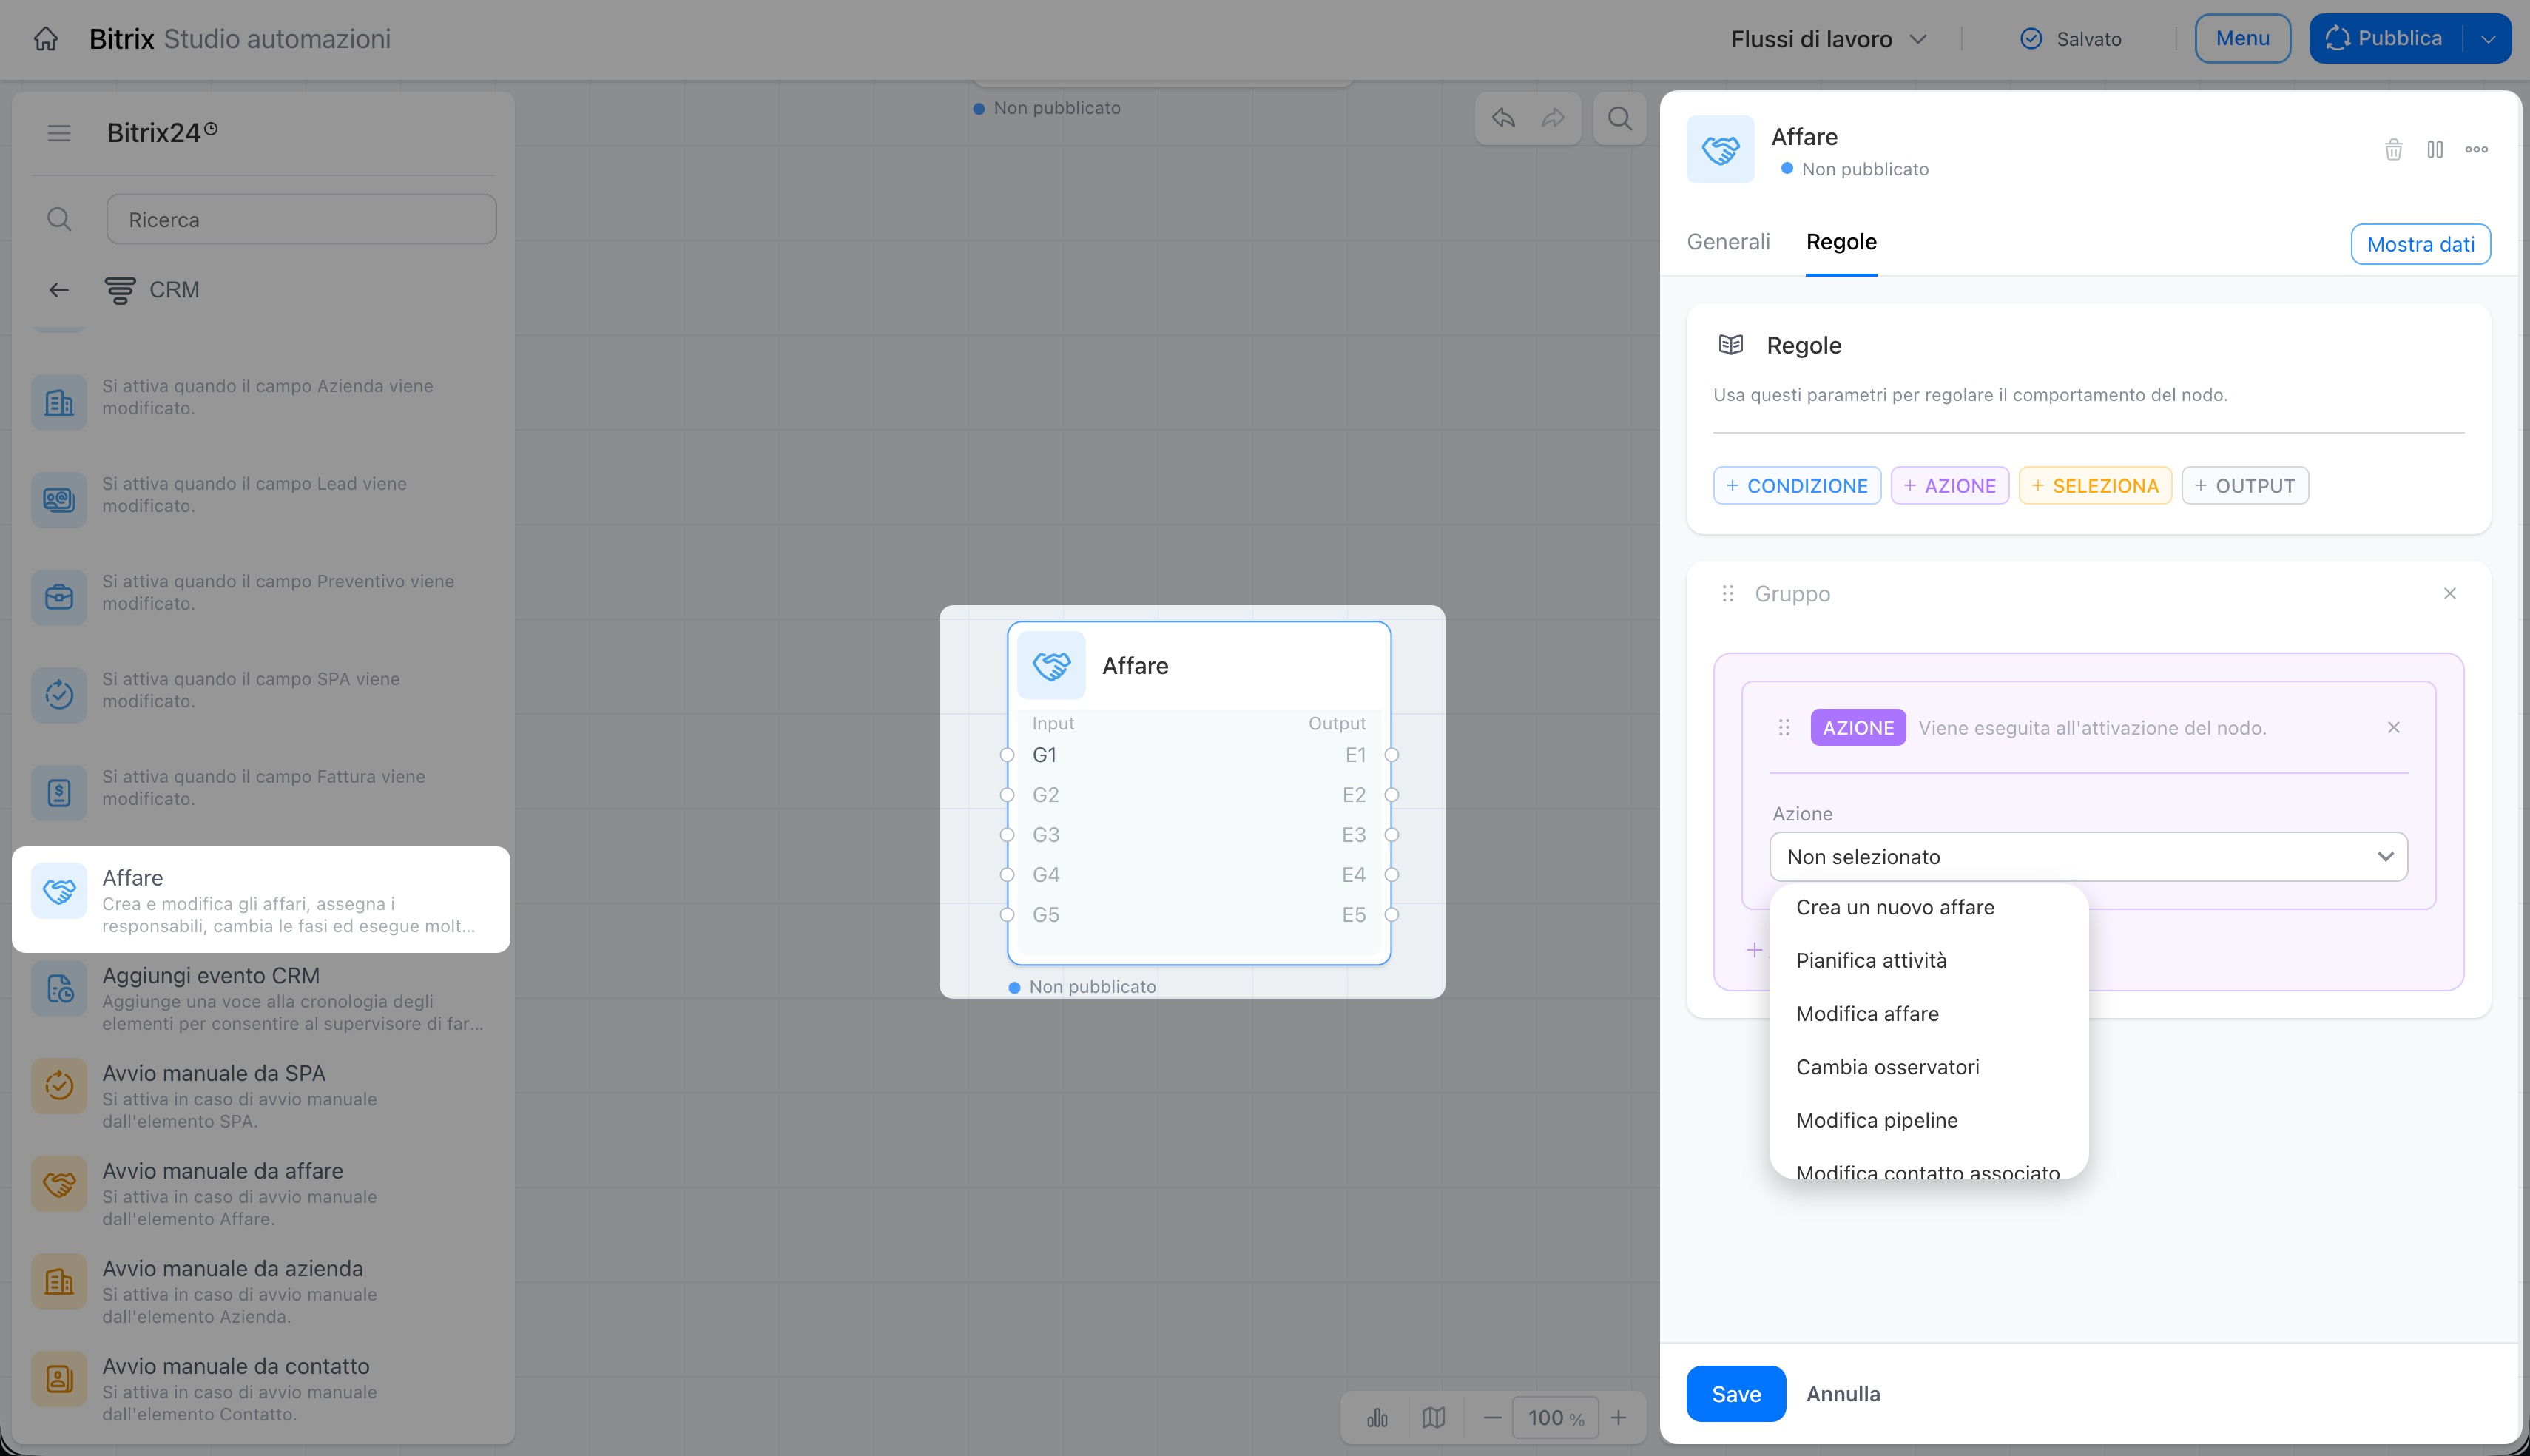Click Pubblica to publish workflow
The image size is (2530, 1456).
2385,39
